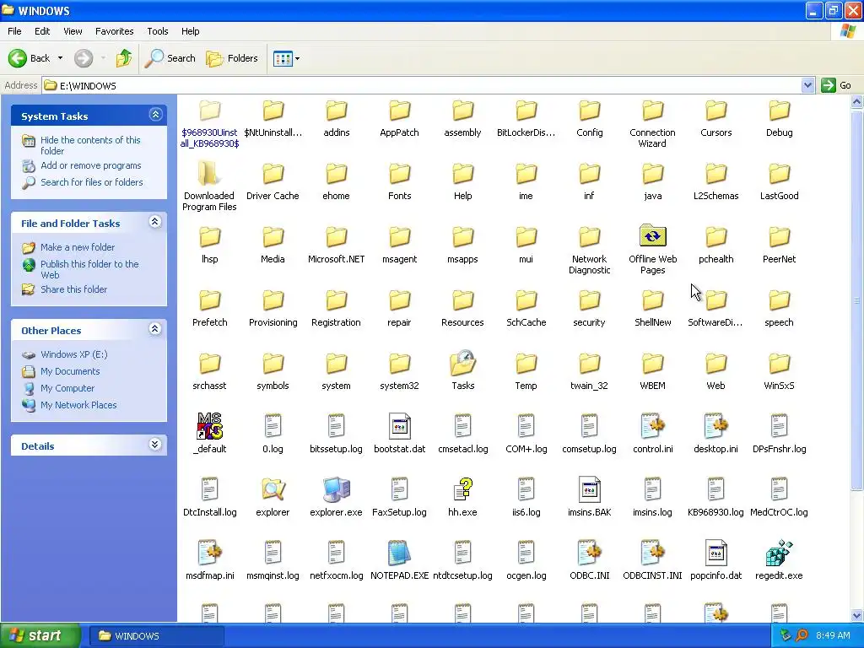The width and height of the screenshot is (864, 648).
Task: Click Search for files or folders link
Action: (x=91, y=182)
